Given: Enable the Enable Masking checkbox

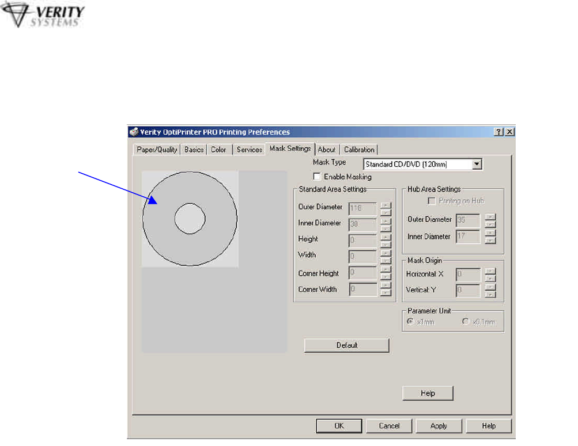Looking at the screenshot, I should [316, 177].
